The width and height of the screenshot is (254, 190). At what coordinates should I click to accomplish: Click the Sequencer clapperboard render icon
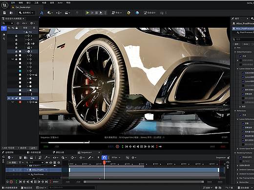point(31,157)
